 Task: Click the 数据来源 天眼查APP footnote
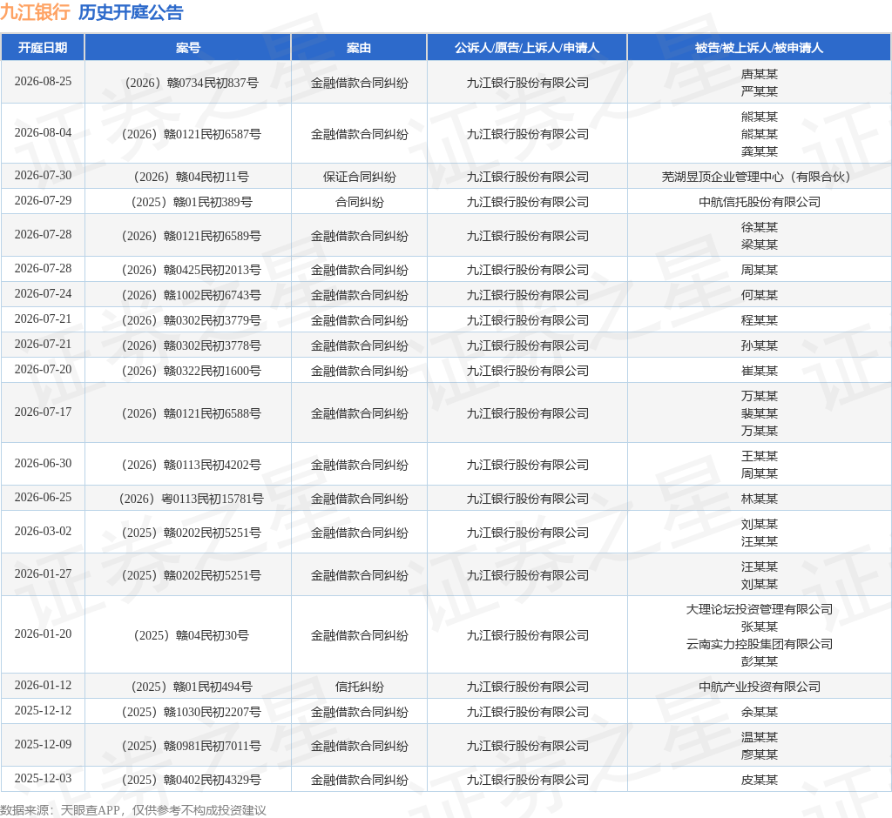(133, 809)
